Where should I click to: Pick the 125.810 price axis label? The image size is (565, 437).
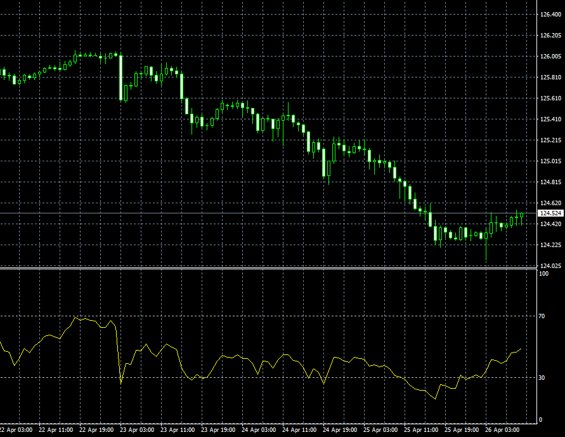point(550,77)
